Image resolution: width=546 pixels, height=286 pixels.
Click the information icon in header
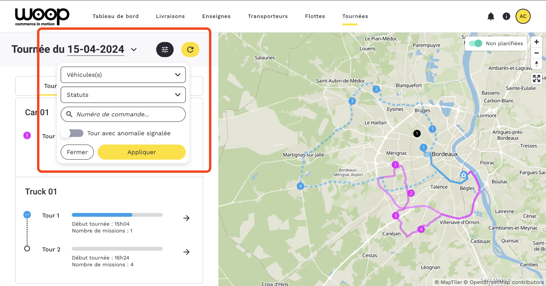[506, 16]
